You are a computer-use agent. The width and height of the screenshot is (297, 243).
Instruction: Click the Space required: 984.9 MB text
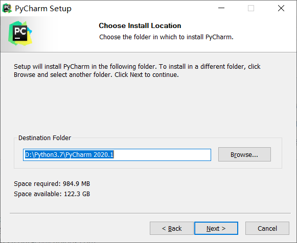point(52,184)
